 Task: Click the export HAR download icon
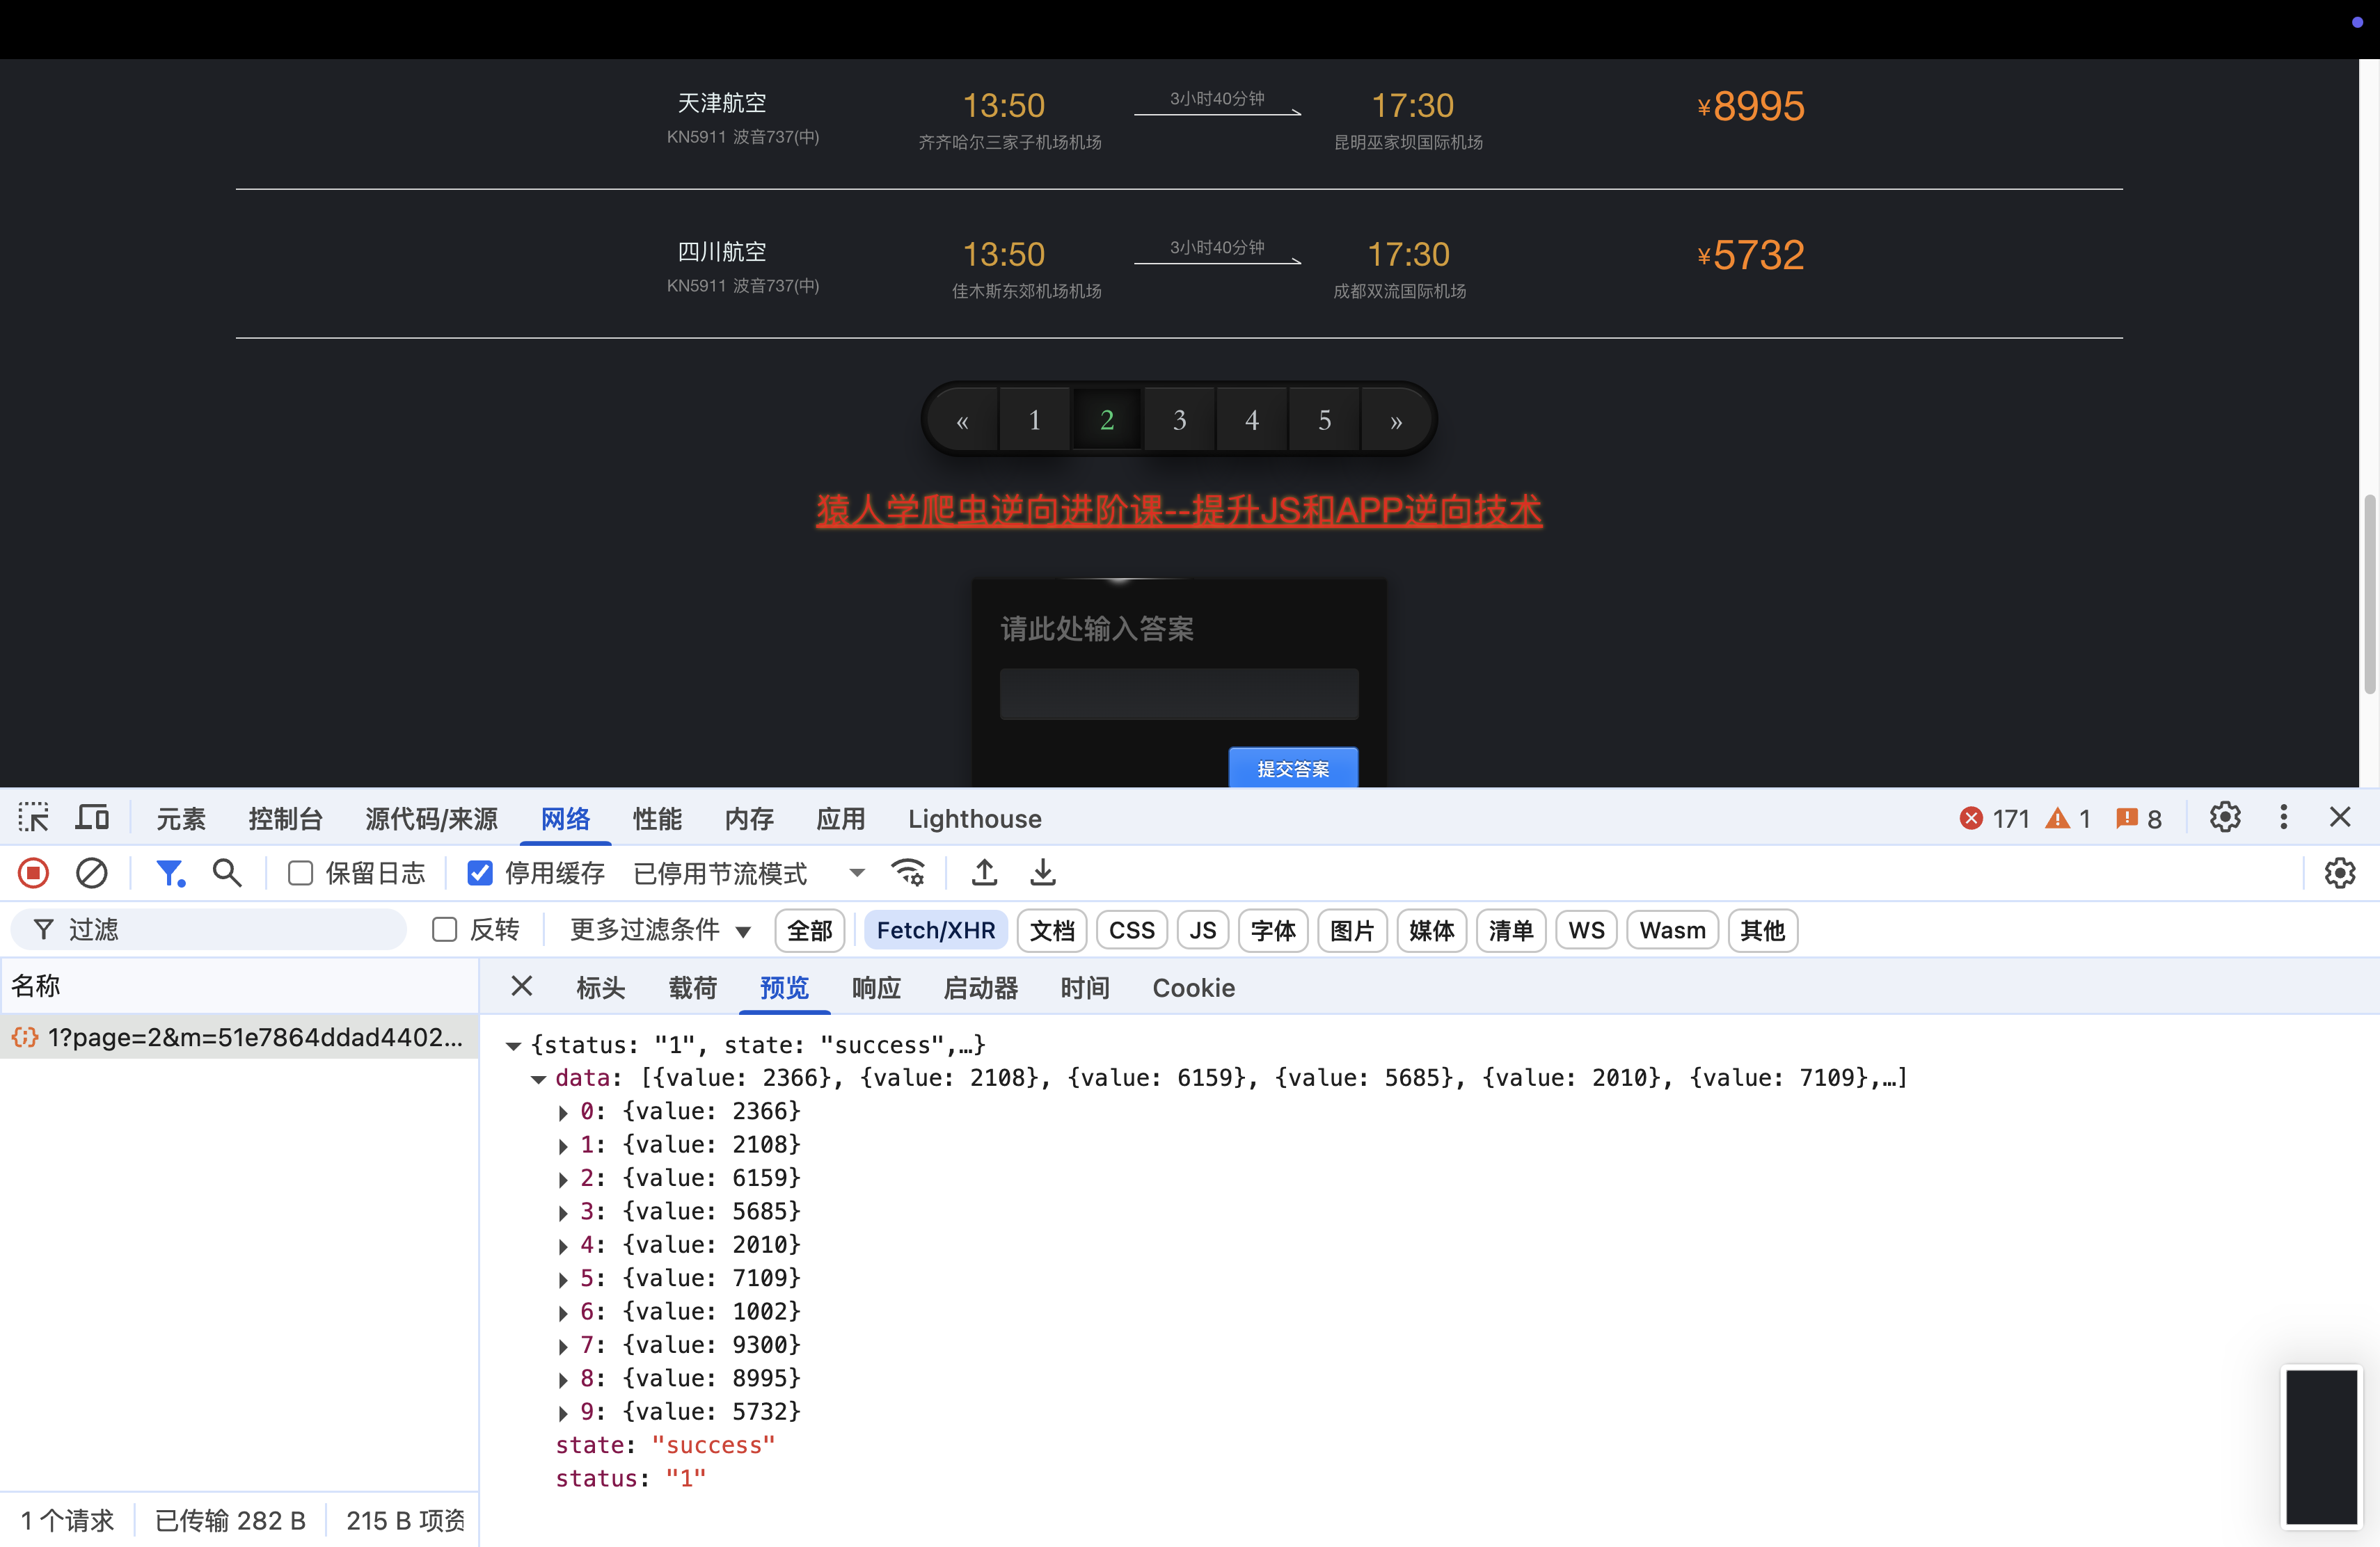1042,872
